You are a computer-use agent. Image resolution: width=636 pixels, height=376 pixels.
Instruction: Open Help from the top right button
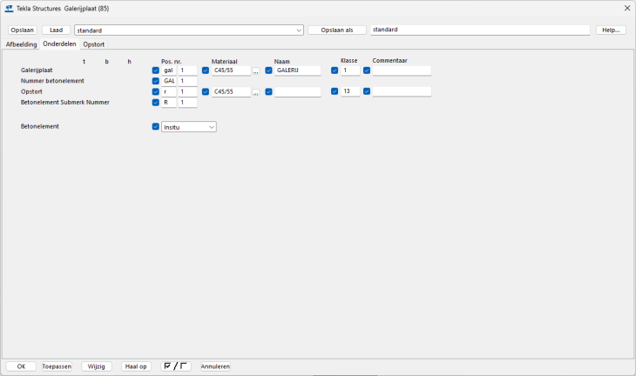click(x=611, y=30)
